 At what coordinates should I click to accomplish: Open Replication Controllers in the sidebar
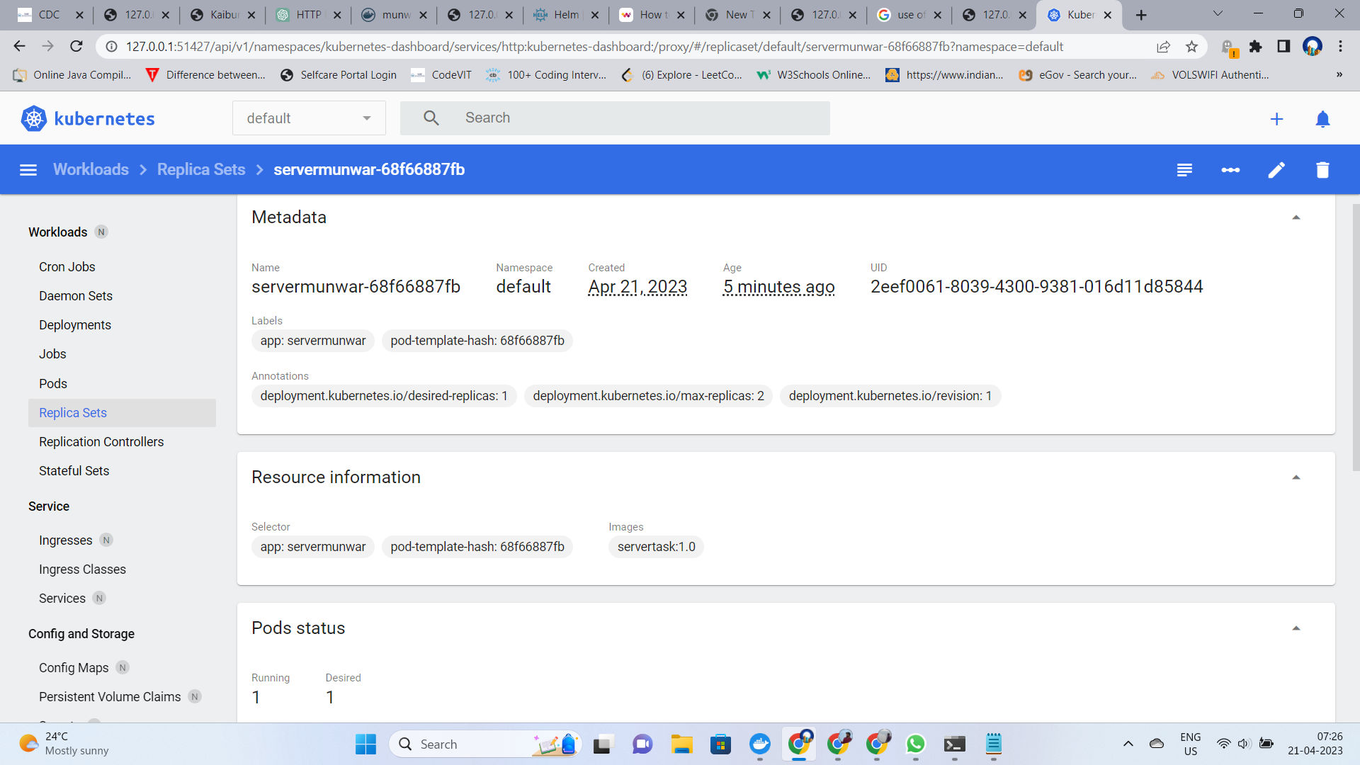click(x=101, y=441)
